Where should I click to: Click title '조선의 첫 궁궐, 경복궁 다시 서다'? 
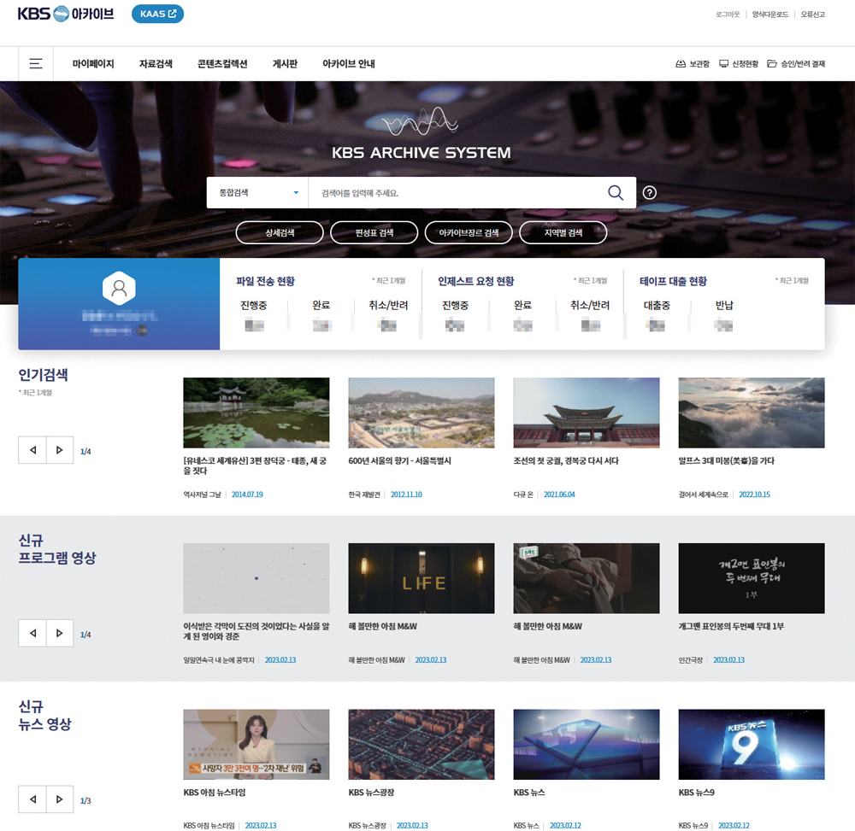(566, 460)
